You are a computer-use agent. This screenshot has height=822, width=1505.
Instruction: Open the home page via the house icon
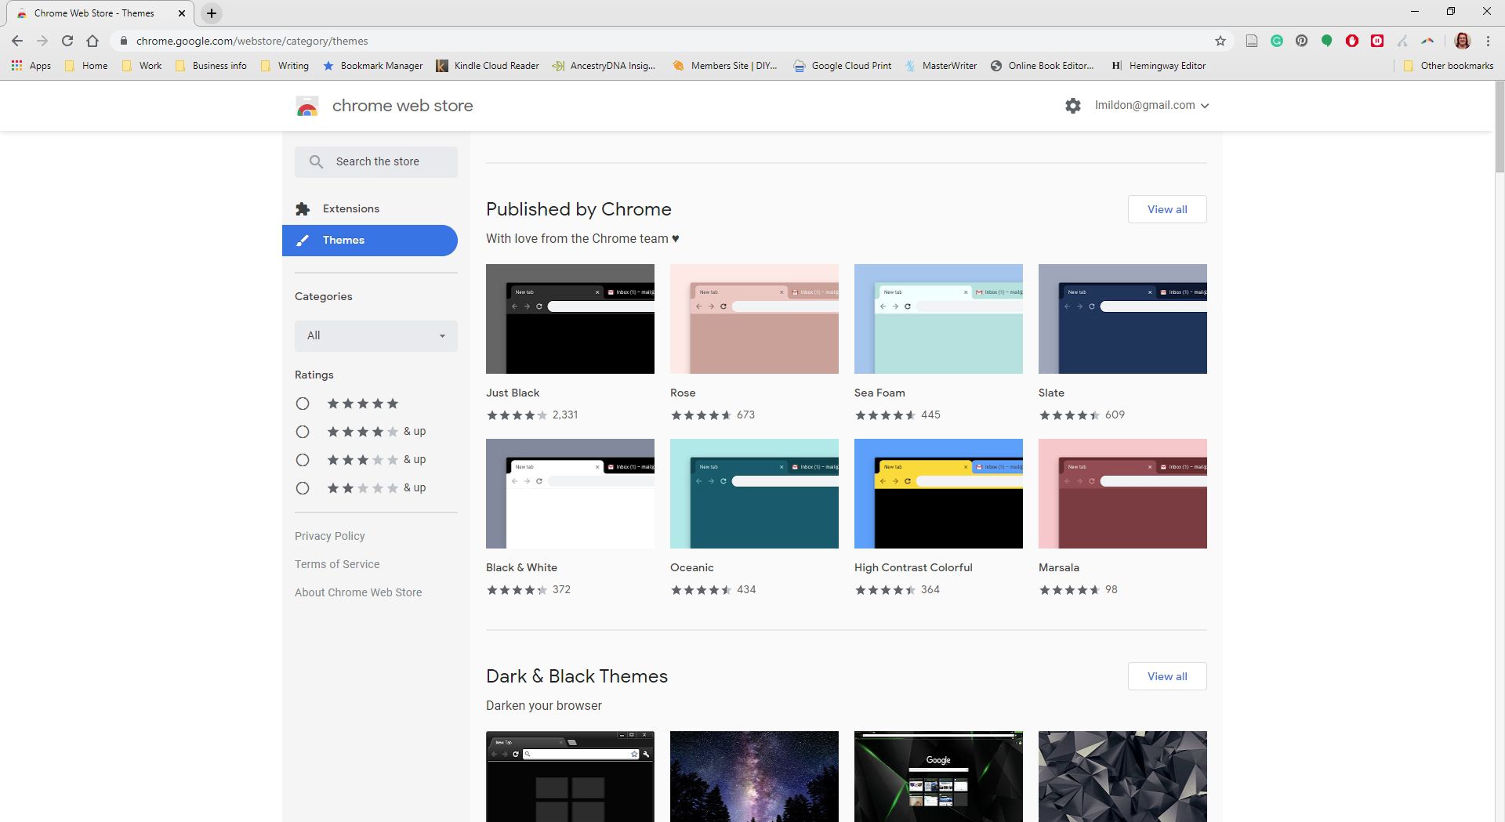click(x=92, y=41)
